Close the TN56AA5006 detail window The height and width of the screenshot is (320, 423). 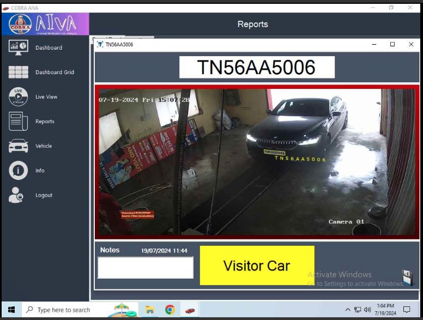tap(411, 45)
